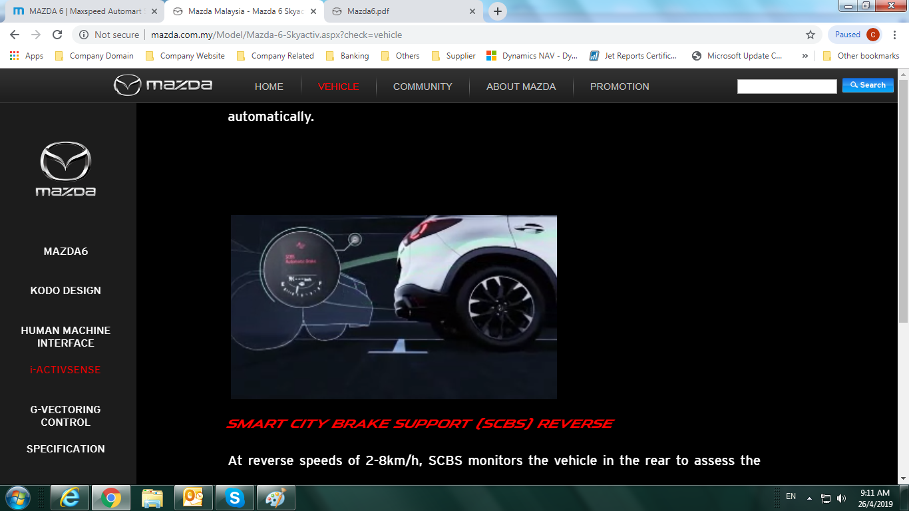Click the SCBS reverse car image
The height and width of the screenshot is (511, 909).
394,307
